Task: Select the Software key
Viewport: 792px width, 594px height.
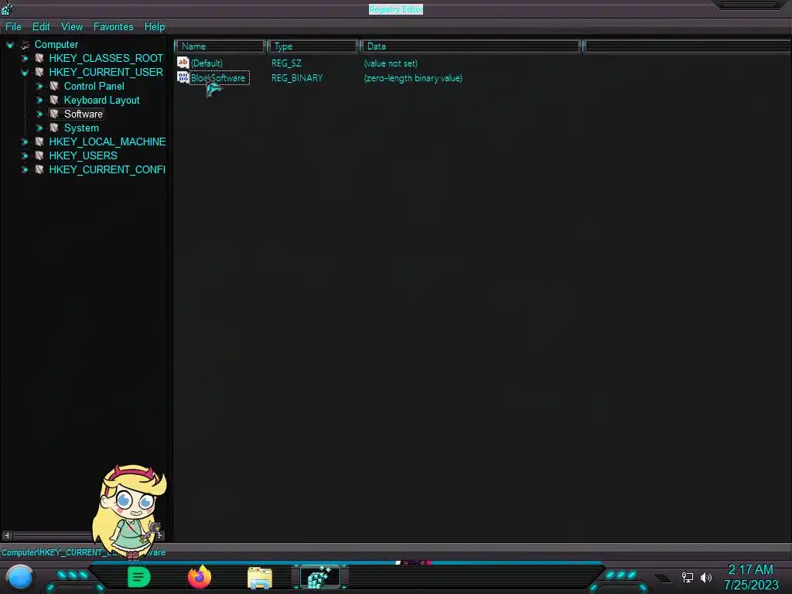Action: (x=84, y=114)
